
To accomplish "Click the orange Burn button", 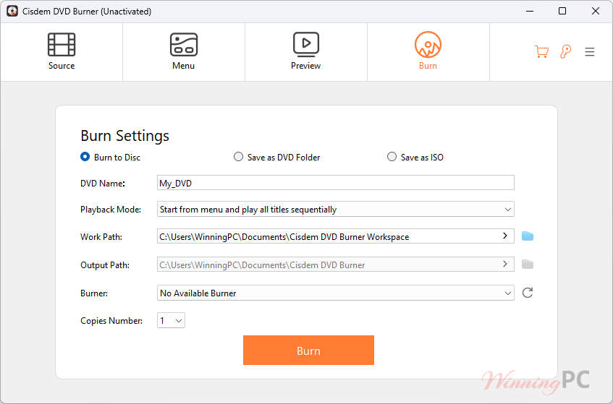I will click(308, 350).
